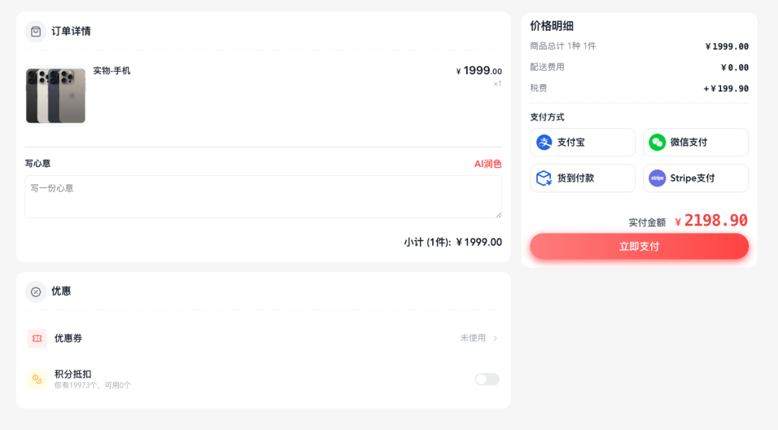Click the 写一份心意 message text box
This screenshot has height=430, width=778.
(x=263, y=197)
